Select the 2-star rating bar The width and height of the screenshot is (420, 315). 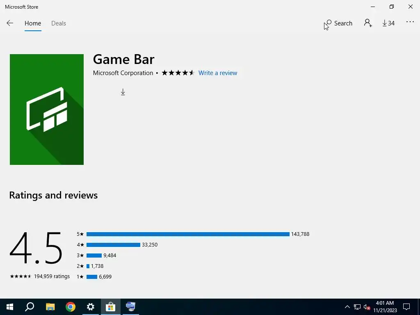click(88, 266)
